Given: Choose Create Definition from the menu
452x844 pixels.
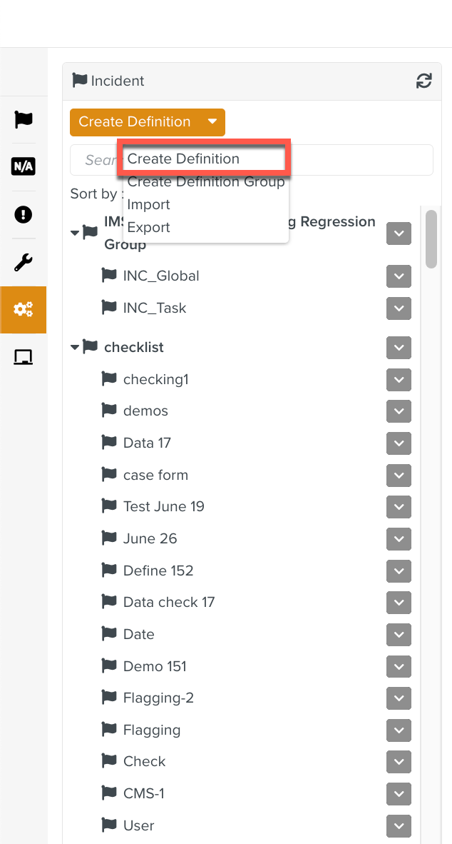Looking at the screenshot, I should 183,159.
